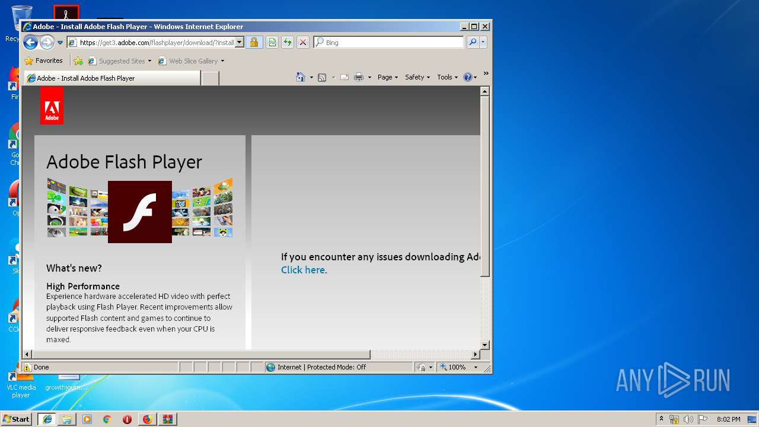Click the network tray icon

click(674, 419)
